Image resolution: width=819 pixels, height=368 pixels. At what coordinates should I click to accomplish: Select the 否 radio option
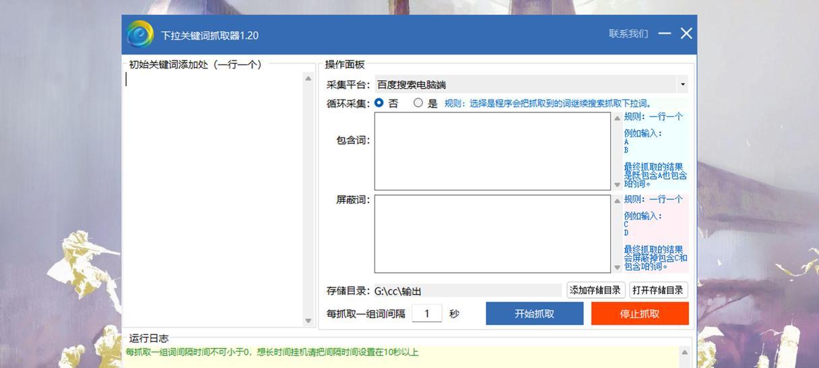point(379,103)
